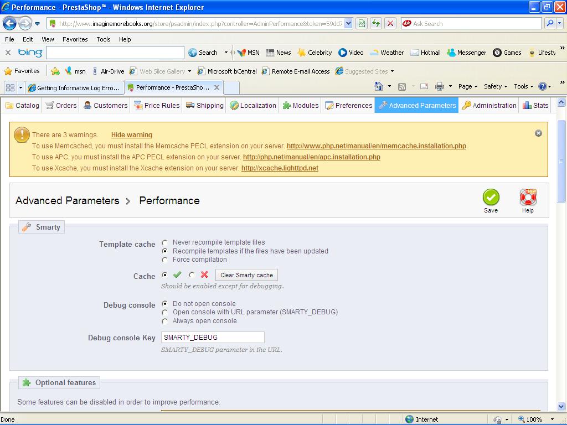The height and width of the screenshot is (425, 567).
Task: Select Recompile templates if files updated
Action: pos(165,251)
